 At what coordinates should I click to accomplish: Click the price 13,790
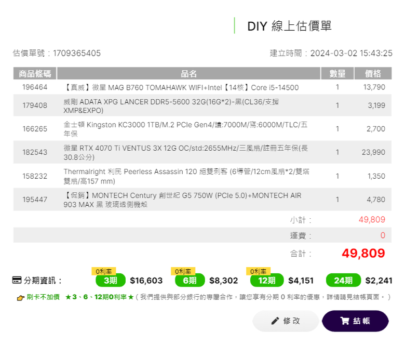pos(374,87)
